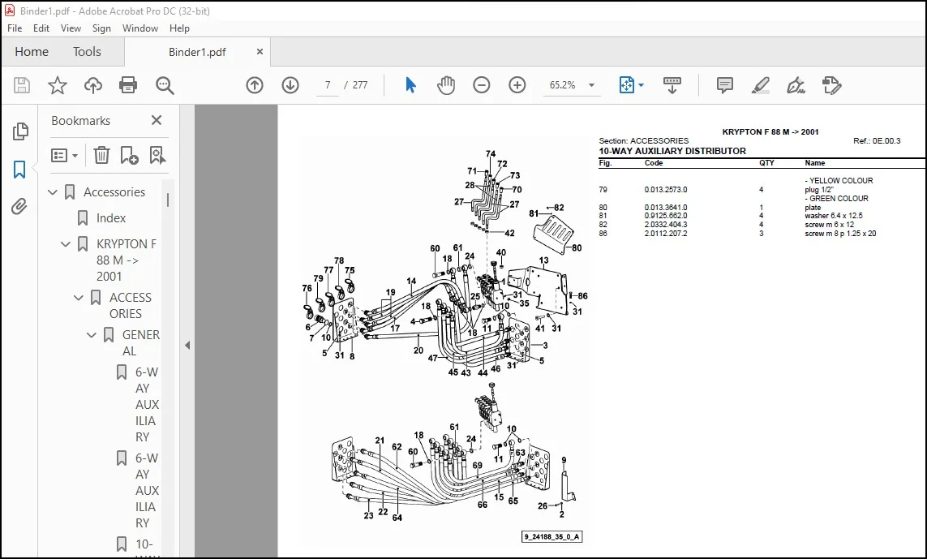Image resolution: width=927 pixels, height=559 pixels.
Task: Go to the next page with the arrow
Action: 290,85
